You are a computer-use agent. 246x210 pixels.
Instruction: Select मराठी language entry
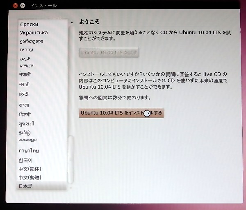pos(24,84)
